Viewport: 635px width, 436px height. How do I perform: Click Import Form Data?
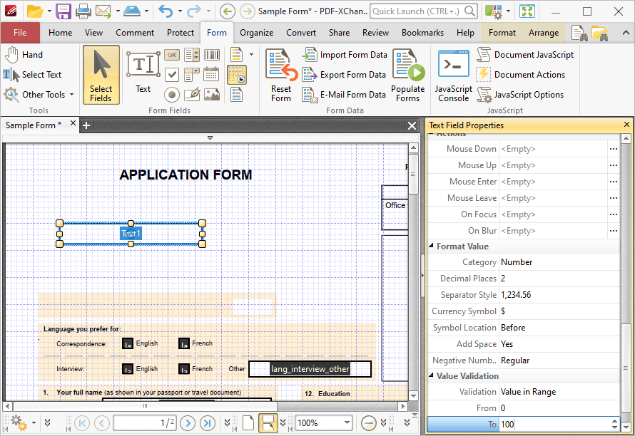tap(345, 55)
